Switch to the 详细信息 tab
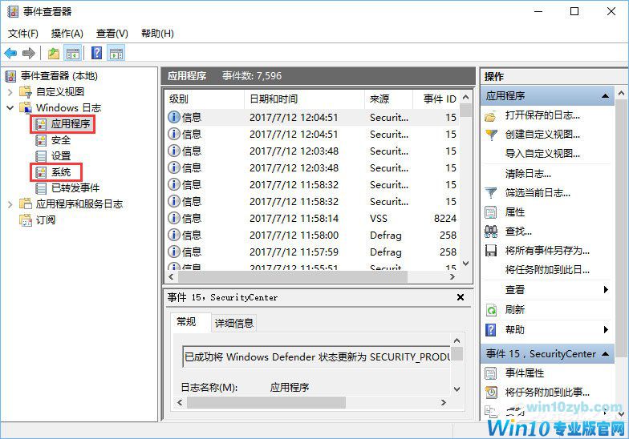Image resolution: width=629 pixels, height=439 pixels. pyautogui.click(x=234, y=323)
